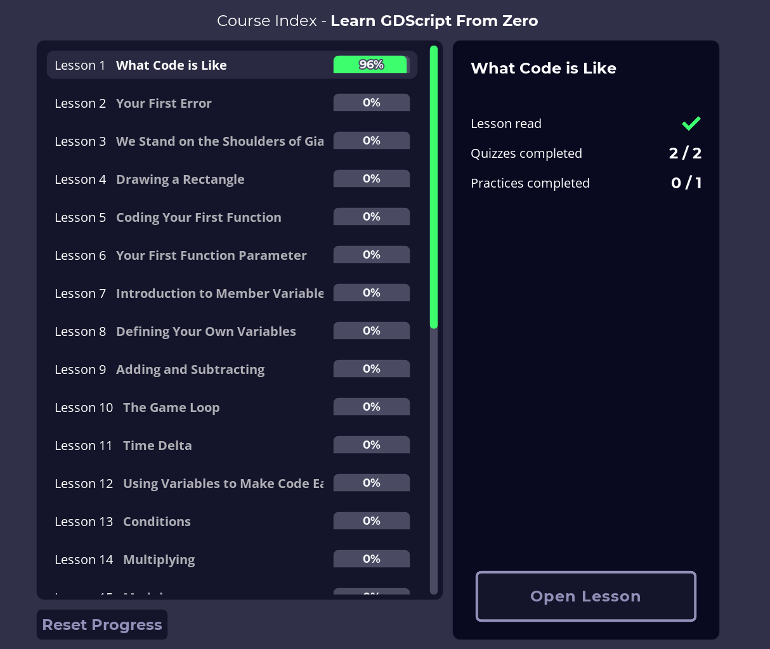Open Lesson 13 Conditions
770x649 pixels.
[x=232, y=521]
